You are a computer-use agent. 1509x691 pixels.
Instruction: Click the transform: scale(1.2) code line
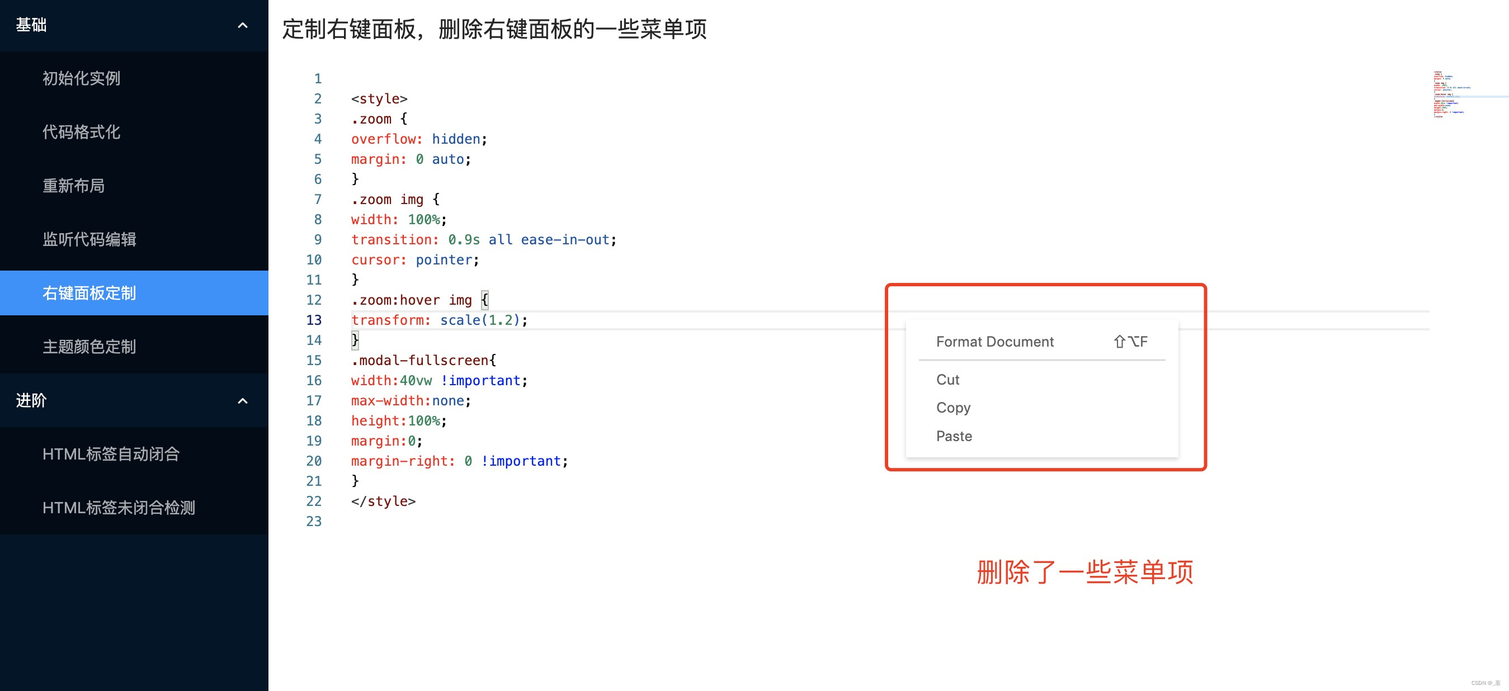440,320
